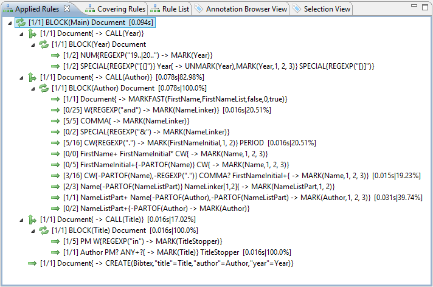The image size is (433, 287).
Task: Click the arrow icon of SPECIAL{REGEXP("&") rule
Action: pyautogui.click(x=55, y=132)
